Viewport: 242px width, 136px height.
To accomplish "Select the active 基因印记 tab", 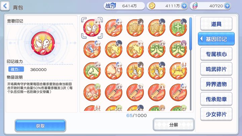I will pos(216,39).
